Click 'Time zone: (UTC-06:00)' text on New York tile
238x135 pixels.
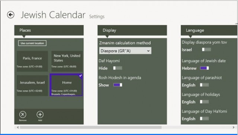64,66
